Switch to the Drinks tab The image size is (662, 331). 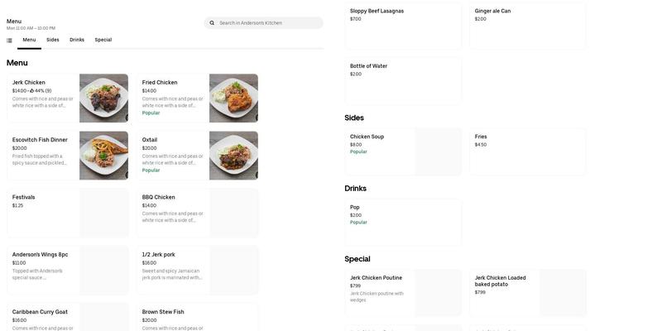77,40
